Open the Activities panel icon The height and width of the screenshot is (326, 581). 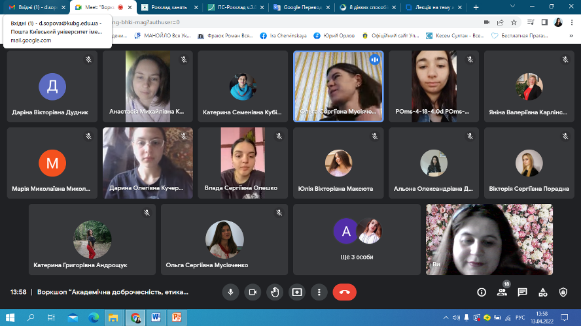(543, 292)
